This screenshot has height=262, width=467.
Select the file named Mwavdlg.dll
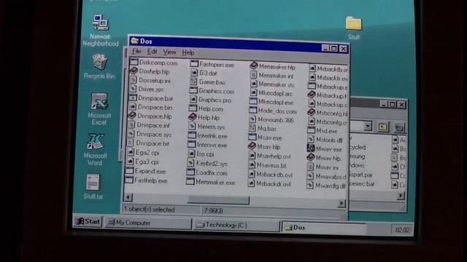coord(330,186)
